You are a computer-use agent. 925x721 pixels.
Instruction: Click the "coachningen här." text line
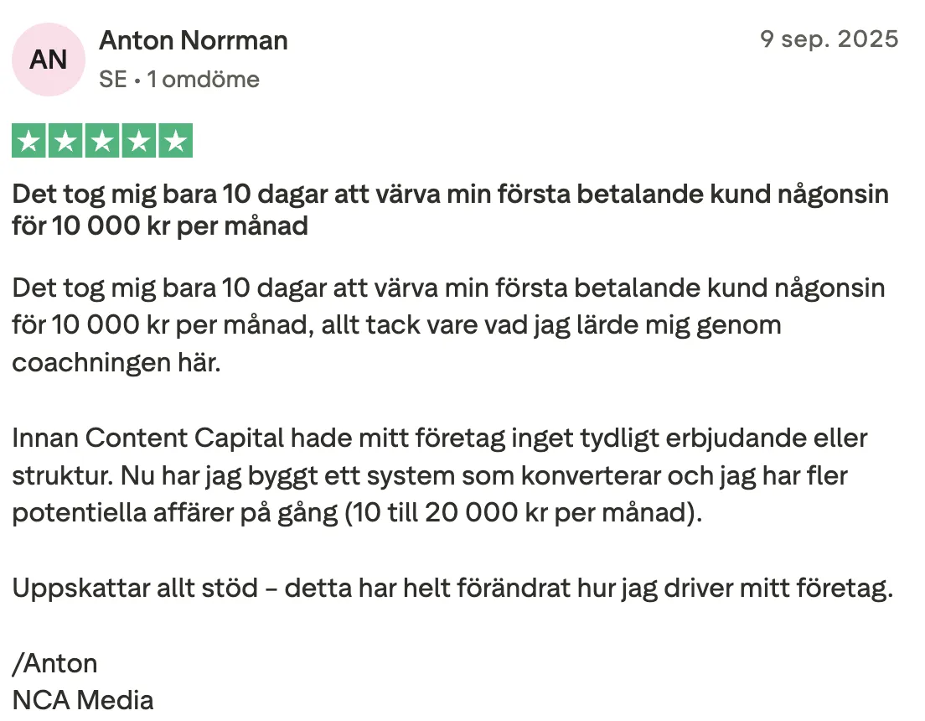pyautogui.click(x=116, y=362)
